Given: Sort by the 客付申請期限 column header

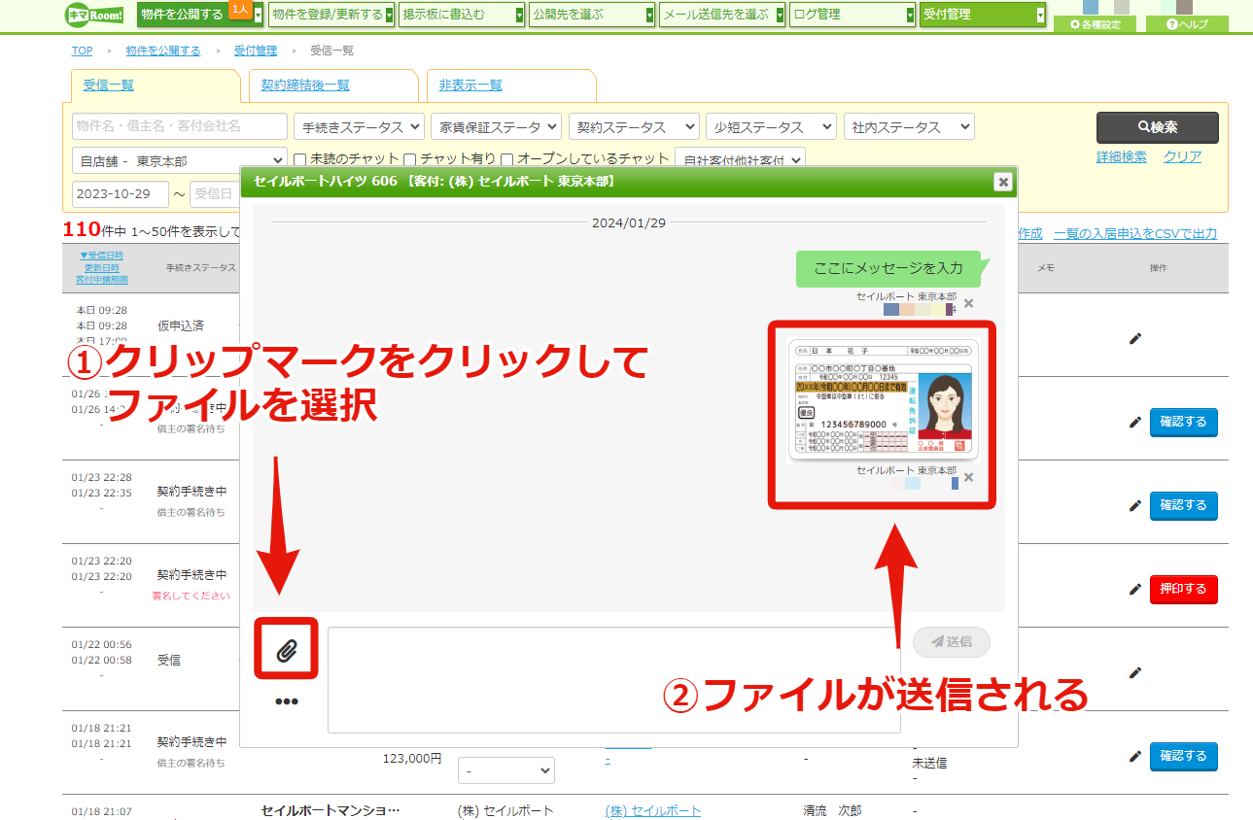Looking at the screenshot, I should (x=101, y=280).
